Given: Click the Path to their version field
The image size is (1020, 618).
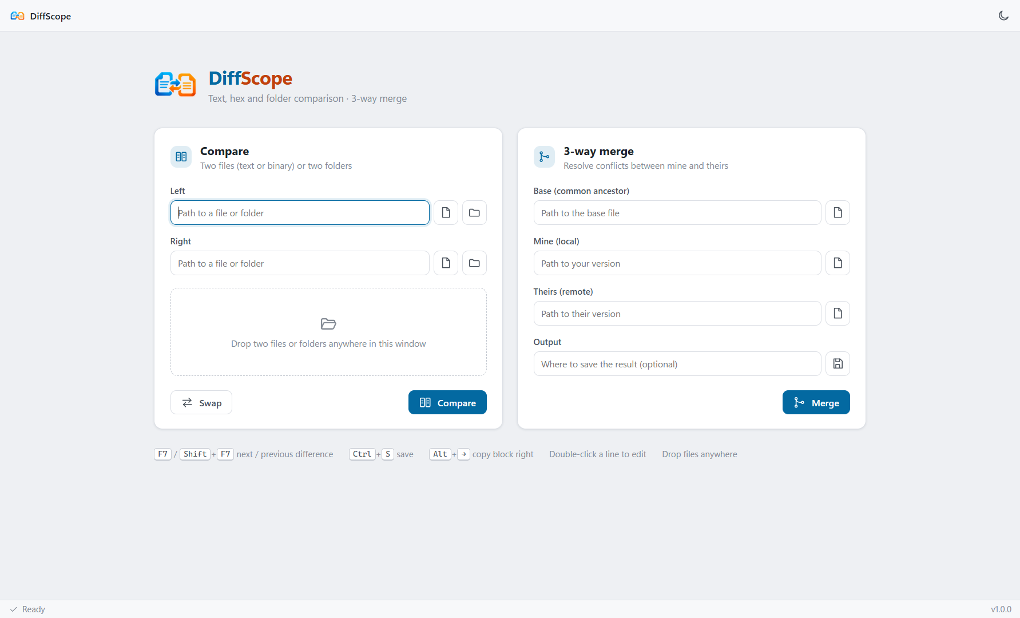Looking at the screenshot, I should click(677, 314).
